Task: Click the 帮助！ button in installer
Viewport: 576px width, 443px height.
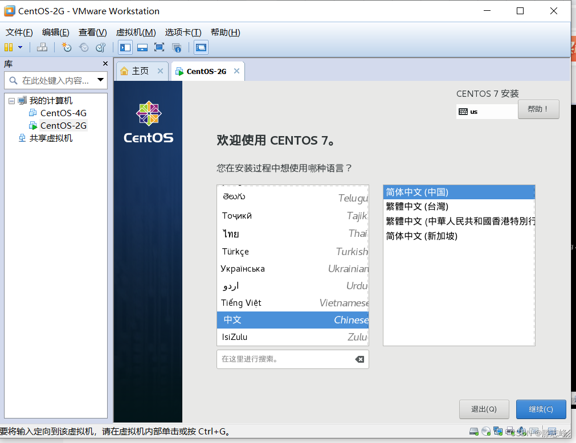Action: (538, 109)
